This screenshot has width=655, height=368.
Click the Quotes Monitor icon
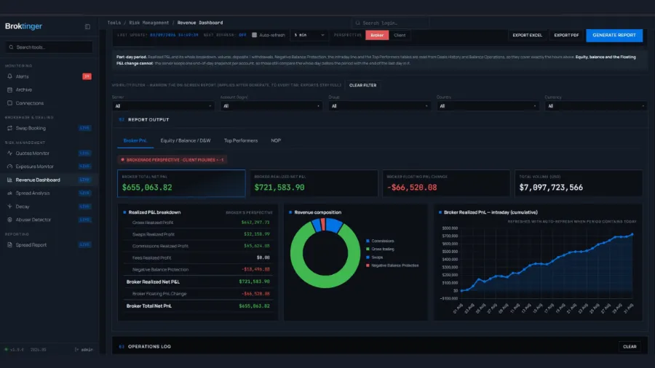click(x=9, y=153)
